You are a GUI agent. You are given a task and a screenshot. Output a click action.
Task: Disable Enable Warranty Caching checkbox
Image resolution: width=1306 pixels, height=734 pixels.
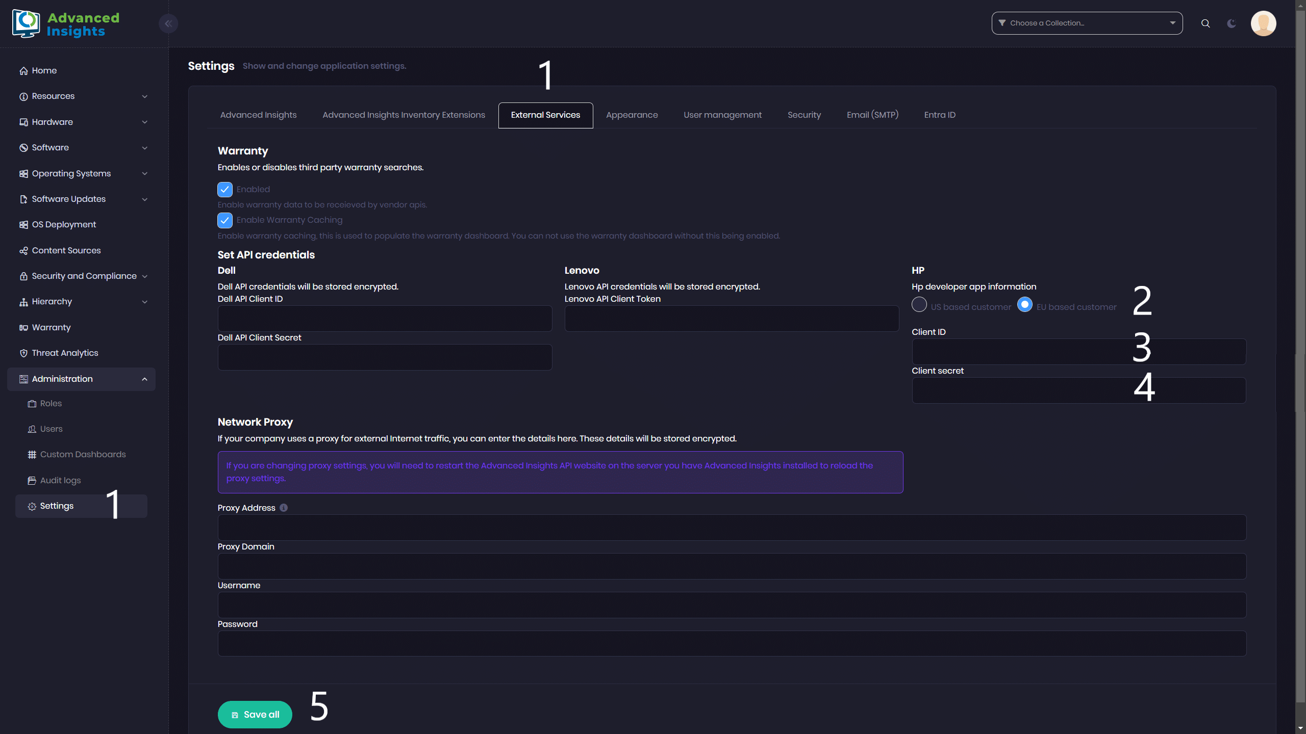coord(225,220)
